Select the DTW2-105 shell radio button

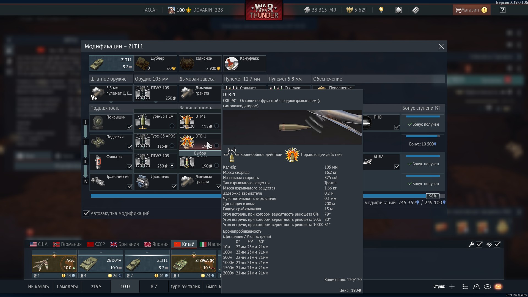click(x=172, y=166)
